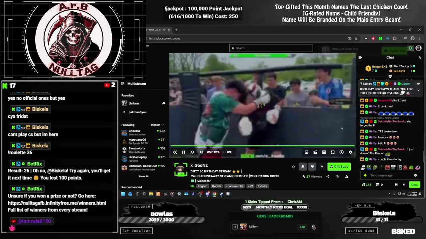Open File Explorer from the taskbar
The height and width of the screenshot is (239, 426).
[151, 194]
